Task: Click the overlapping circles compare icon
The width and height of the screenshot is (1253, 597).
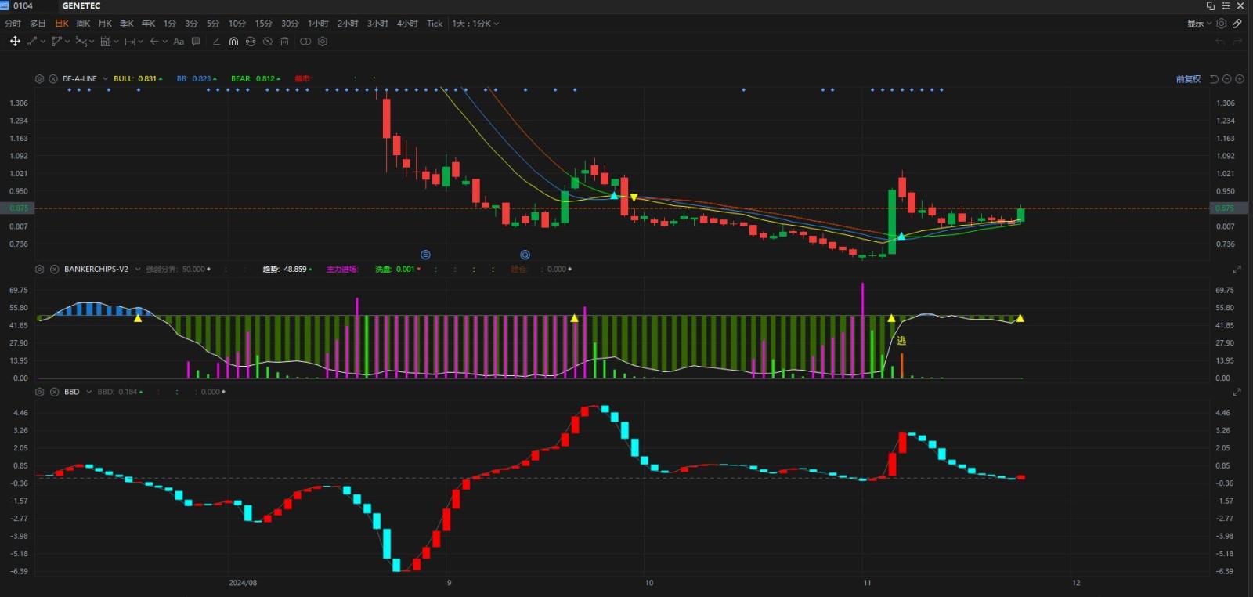Action: (x=305, y=42)
